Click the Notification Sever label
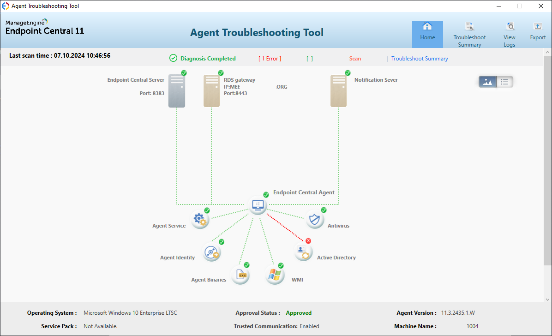Image resolution: width=552 pixels, height=336 pixels. (376, 80)
